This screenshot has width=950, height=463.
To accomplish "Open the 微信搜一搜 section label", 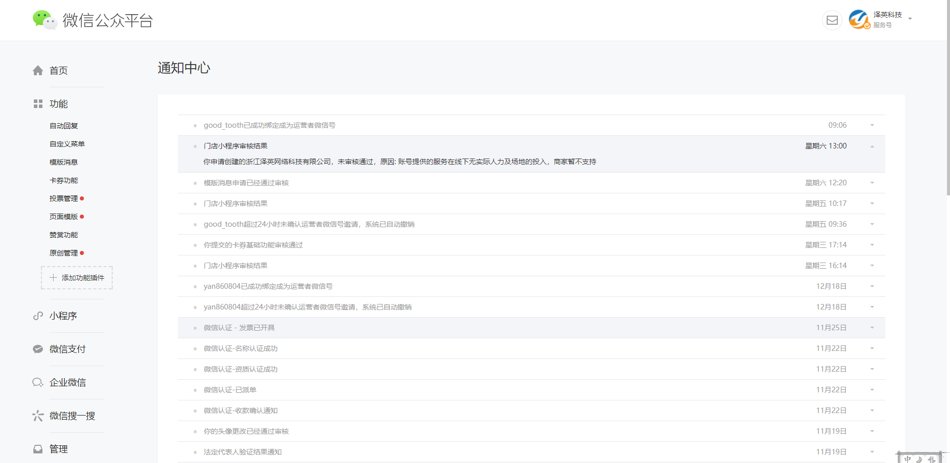I will coord(72,416).
